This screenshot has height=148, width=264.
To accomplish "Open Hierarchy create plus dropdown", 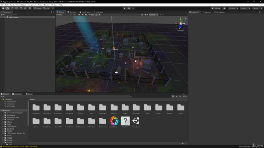I will point(2,15).
